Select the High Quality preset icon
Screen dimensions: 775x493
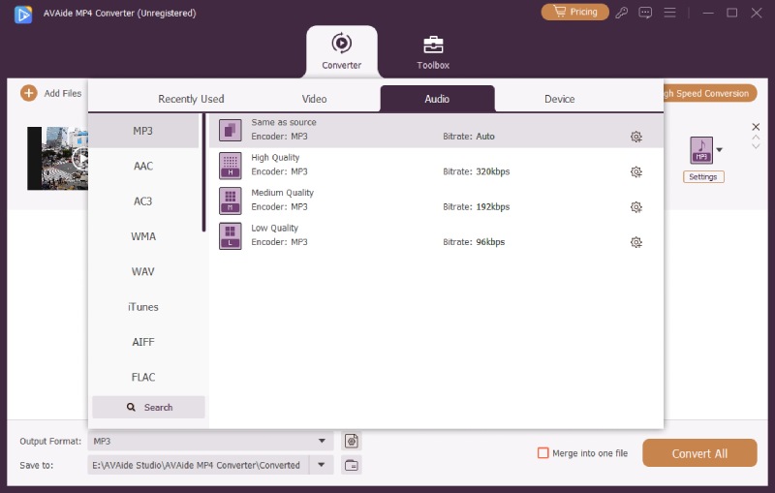tap(231, 166)
